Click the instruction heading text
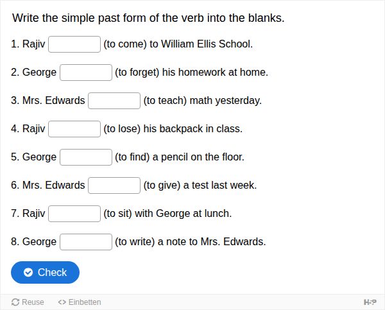Viewport: 385px width, 310px height. (x=148, y=18)
